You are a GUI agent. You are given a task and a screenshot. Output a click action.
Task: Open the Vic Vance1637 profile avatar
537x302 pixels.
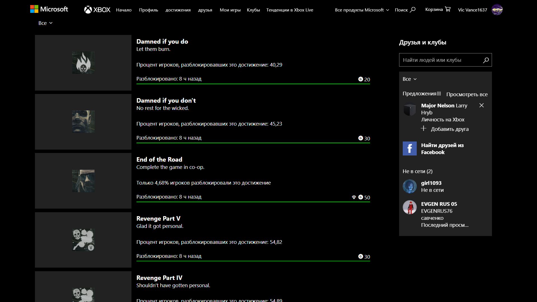(x=497, y=10)
